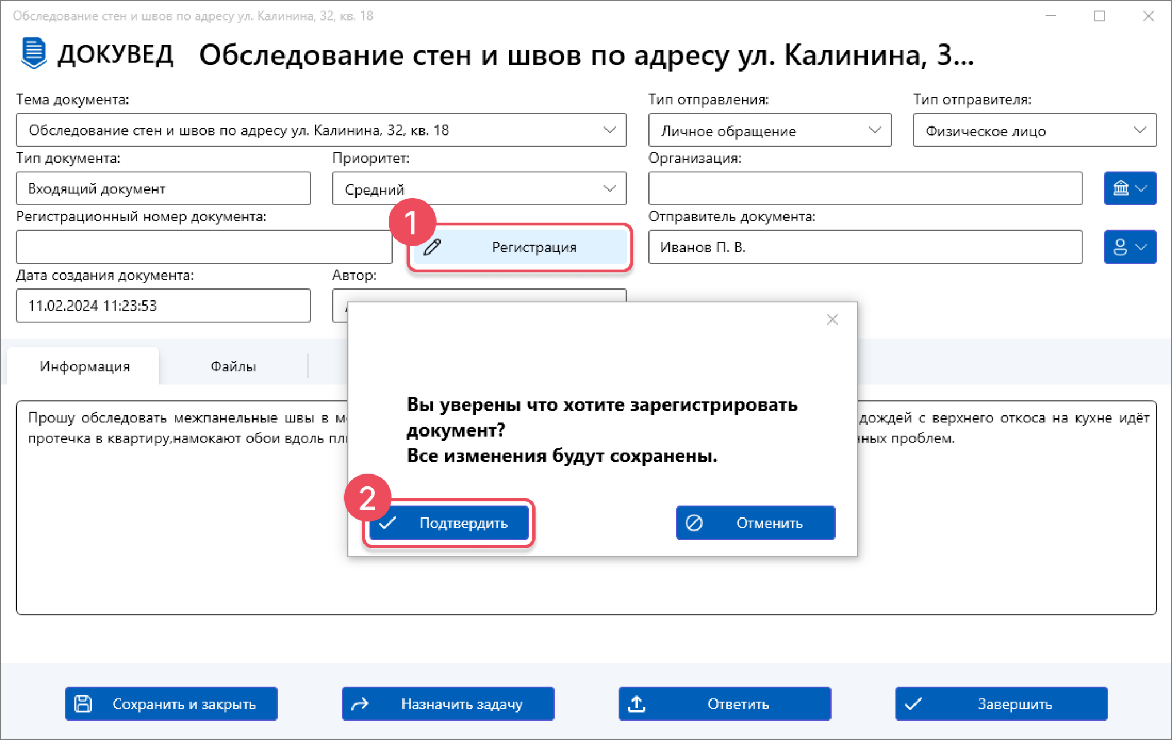
Task: Click the Организация input field
Action: [865, 188]
